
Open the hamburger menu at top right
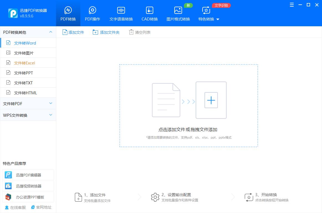pos(291,5)
